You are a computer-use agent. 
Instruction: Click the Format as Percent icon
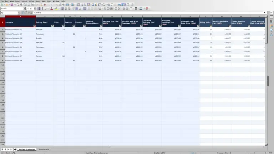(105, 9)
